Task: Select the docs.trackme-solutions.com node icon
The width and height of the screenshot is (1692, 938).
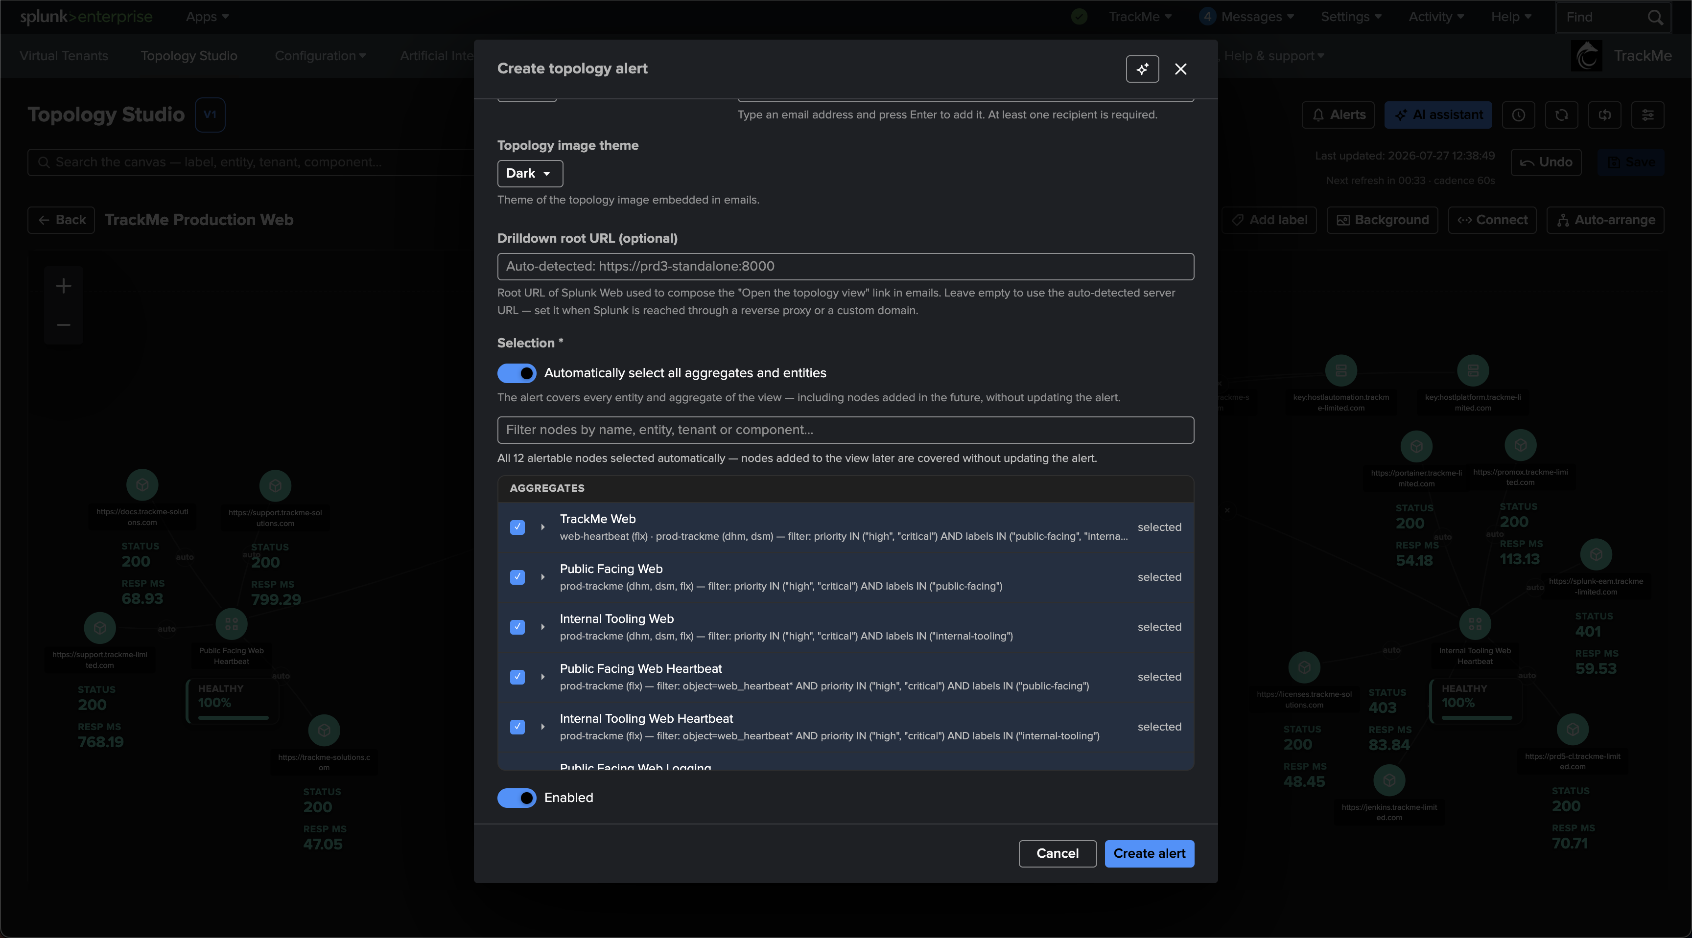Action: (142, 485)
